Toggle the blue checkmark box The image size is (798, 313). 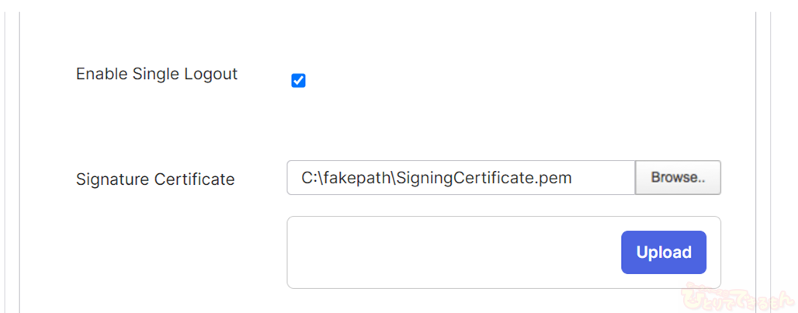coord(298,81)
